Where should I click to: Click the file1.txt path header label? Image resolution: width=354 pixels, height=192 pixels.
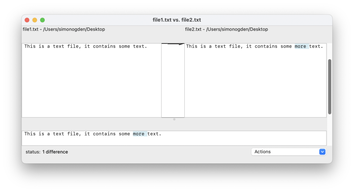(64, 29)
